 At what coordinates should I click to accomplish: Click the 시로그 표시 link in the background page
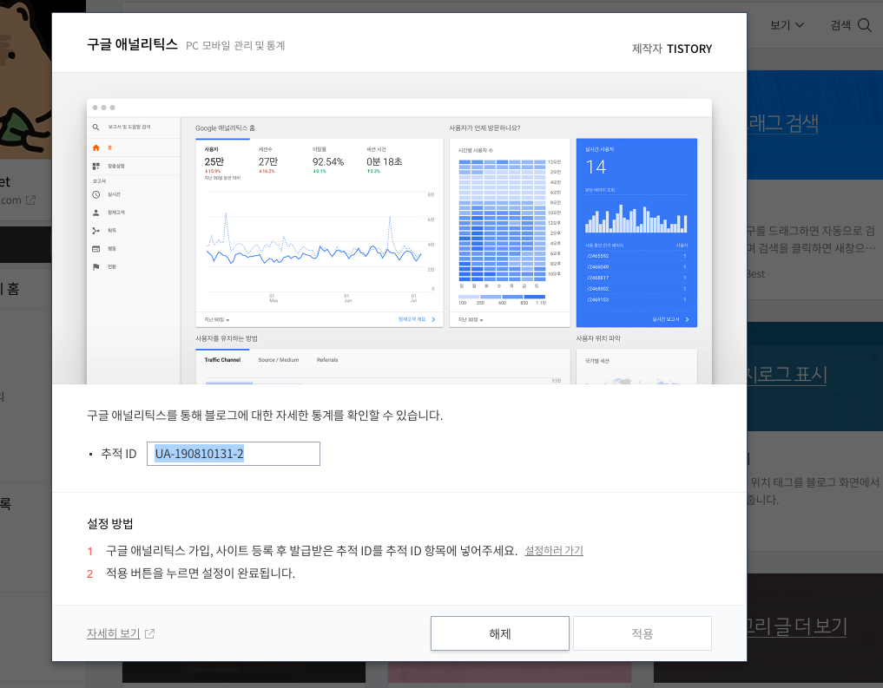pyautogui.click(x=786, y=374)
